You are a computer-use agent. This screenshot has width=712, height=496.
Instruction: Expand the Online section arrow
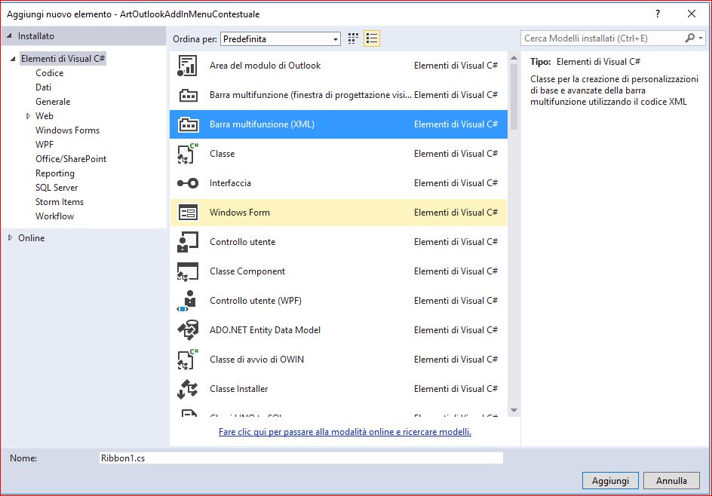click(10, 237)
